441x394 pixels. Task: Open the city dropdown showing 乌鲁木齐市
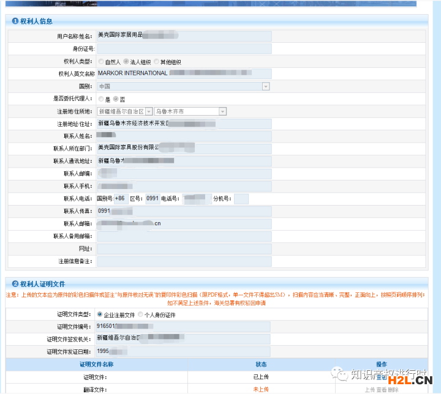tap(222, 111)
